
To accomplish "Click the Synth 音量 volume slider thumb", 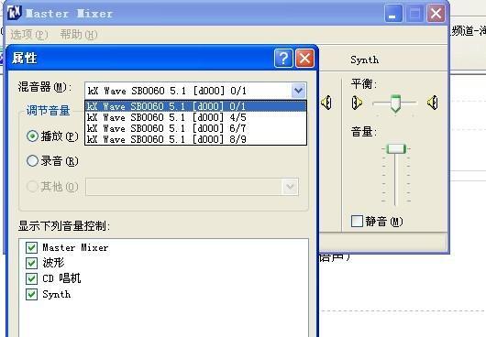I will 396,149.
